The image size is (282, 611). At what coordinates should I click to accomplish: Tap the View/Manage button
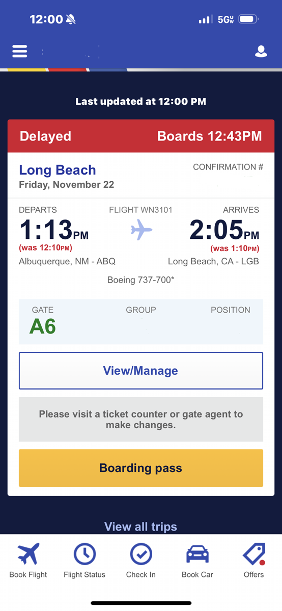click(x=141, y=371)
